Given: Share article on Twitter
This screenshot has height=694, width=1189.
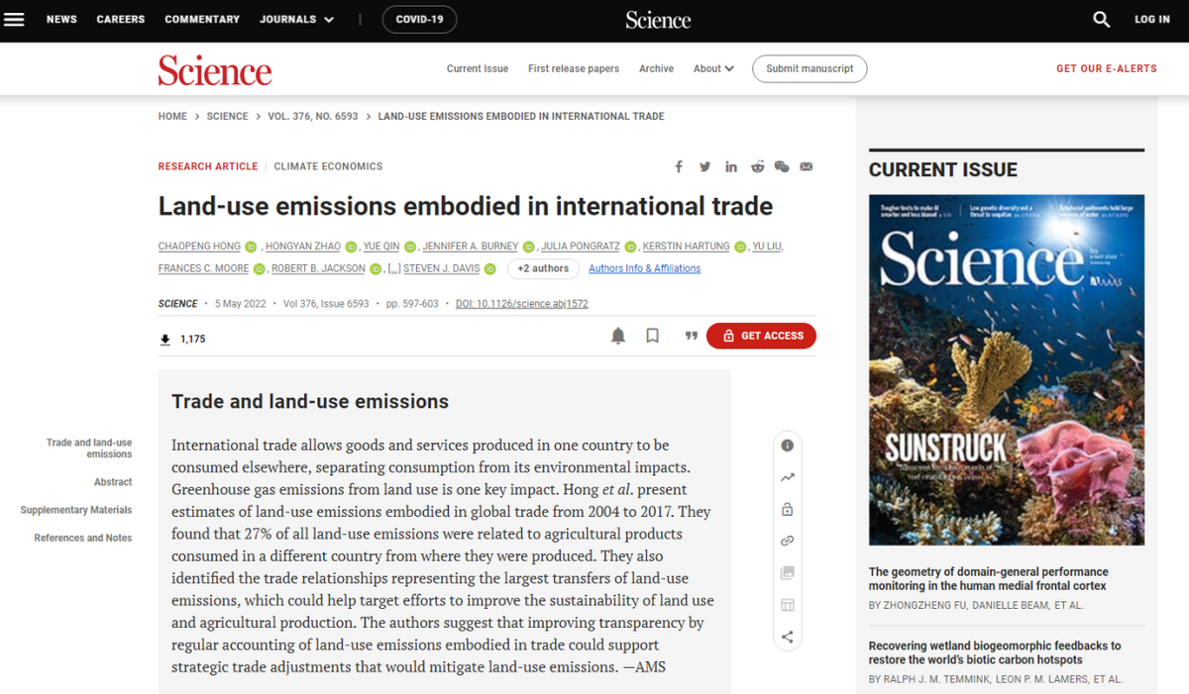Looking at the screenshot, I should click(x=704, y=166).
